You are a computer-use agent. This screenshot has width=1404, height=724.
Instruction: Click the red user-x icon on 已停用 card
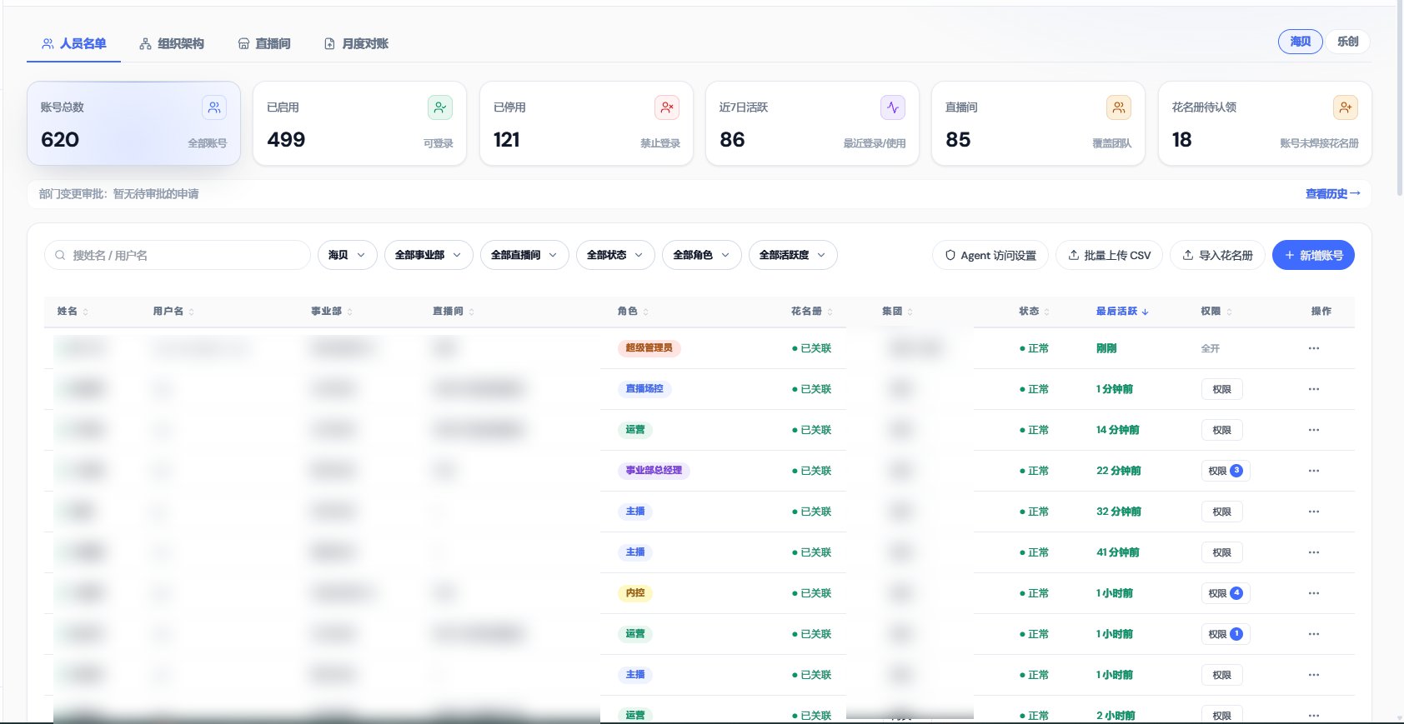pyautogui.click(x=667, y=107)
